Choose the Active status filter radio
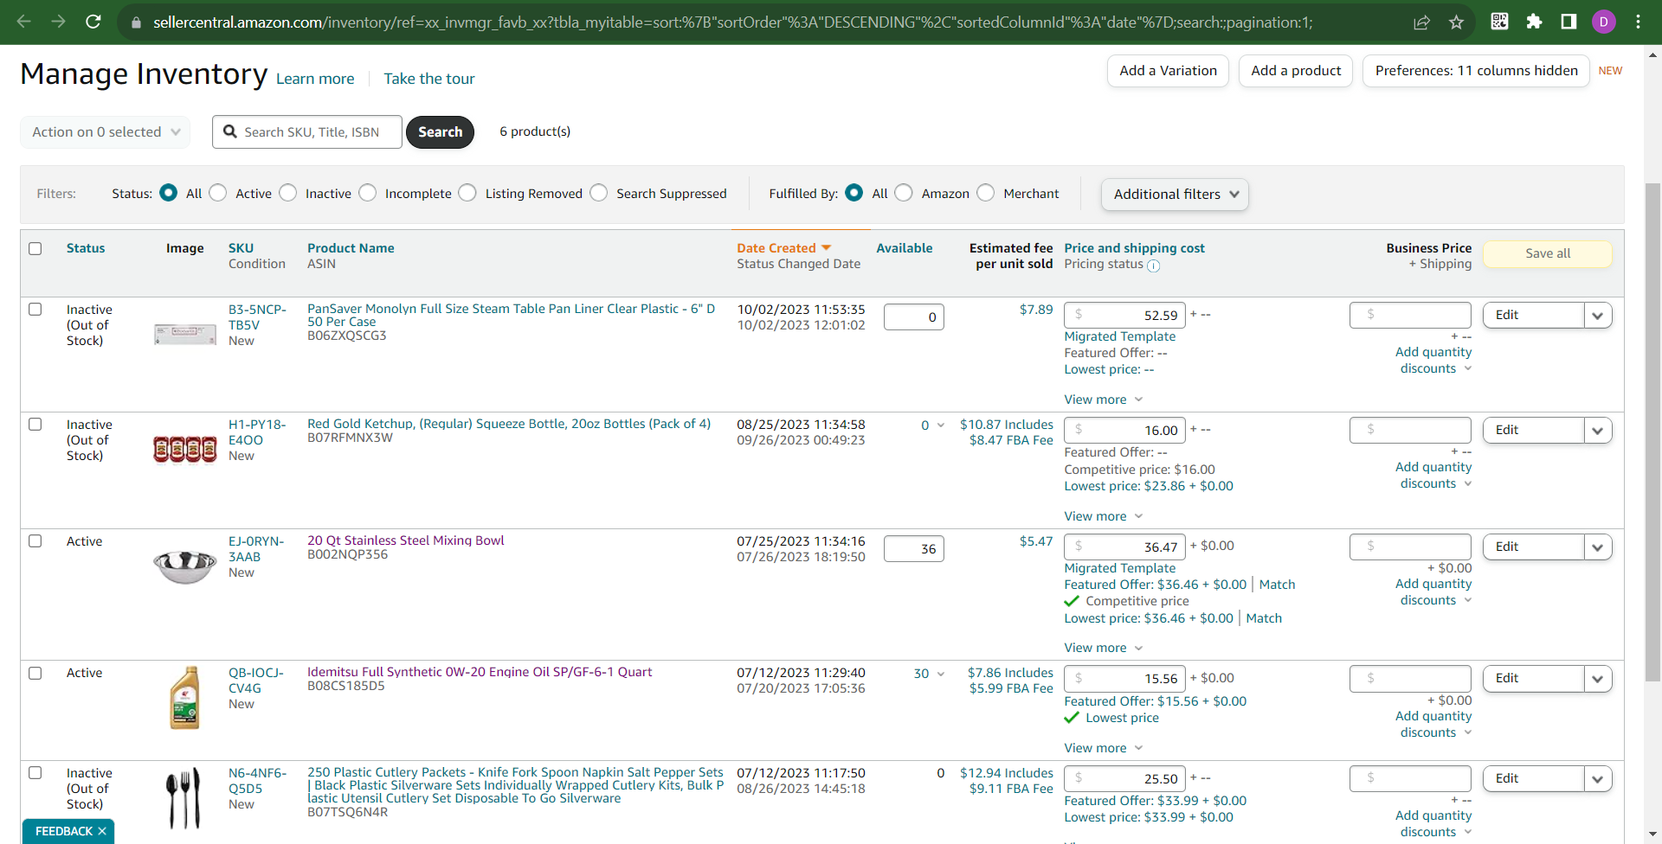1662x844 pixels. point(218,193)
